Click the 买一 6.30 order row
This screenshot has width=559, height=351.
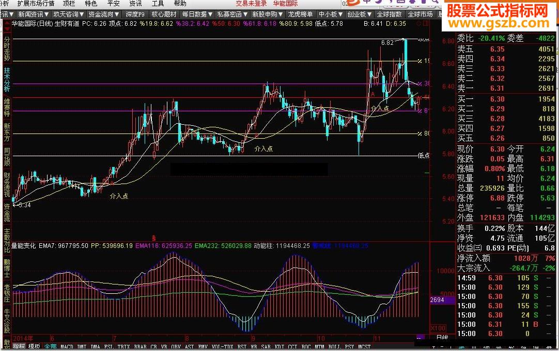(505, 99)
